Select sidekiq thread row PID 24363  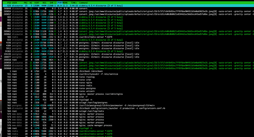click(128, 51)
